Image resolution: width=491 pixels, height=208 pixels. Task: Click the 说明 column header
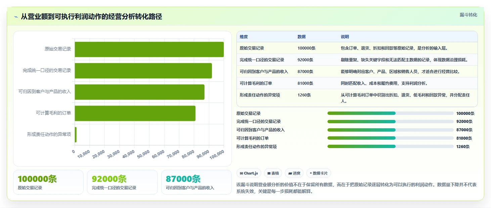[345, 37]
